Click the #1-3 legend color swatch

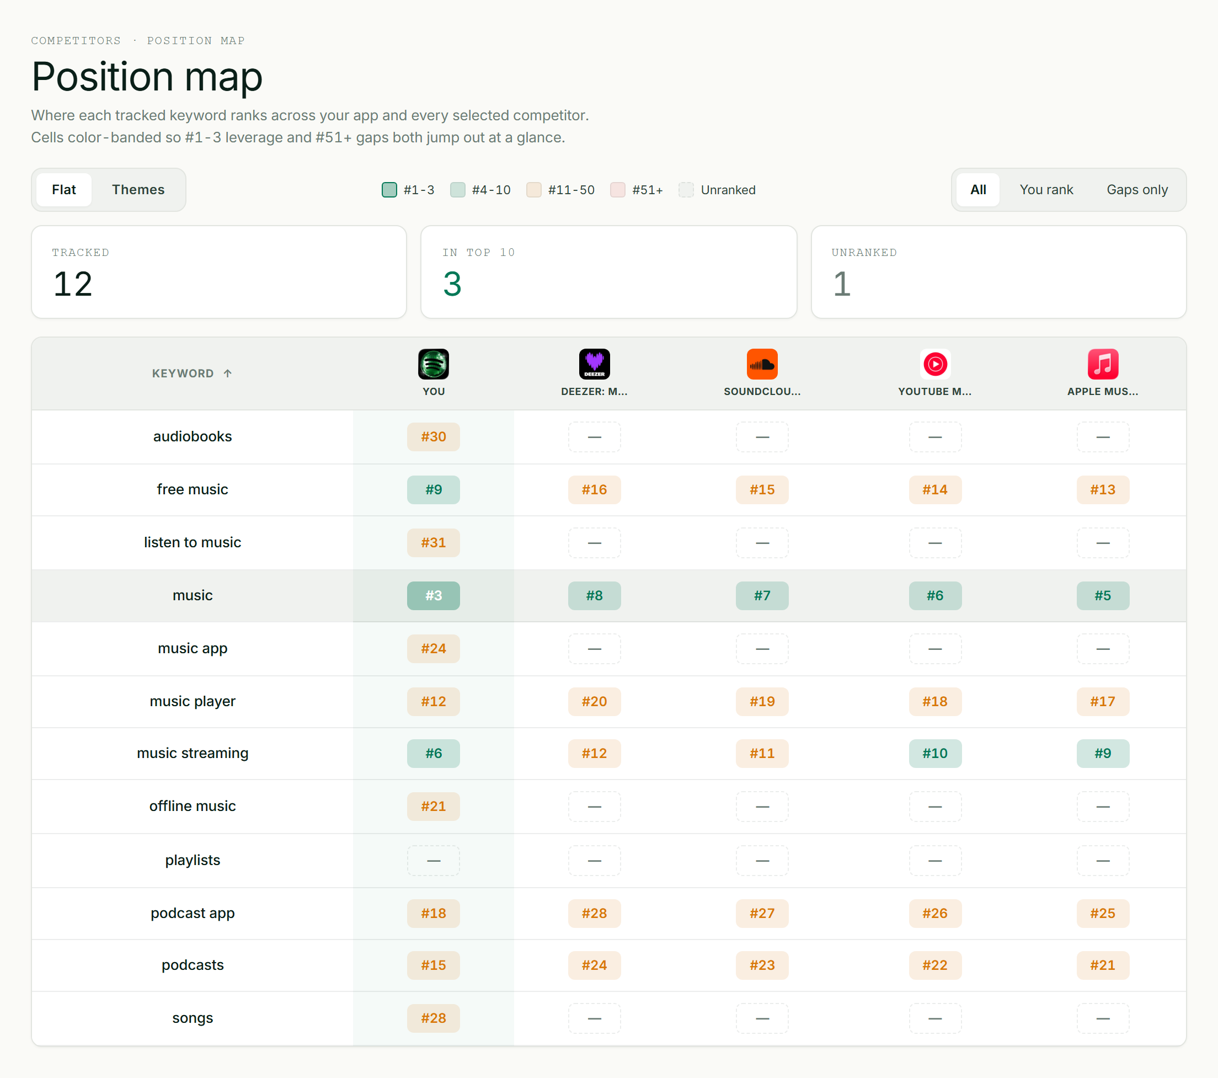389,190
